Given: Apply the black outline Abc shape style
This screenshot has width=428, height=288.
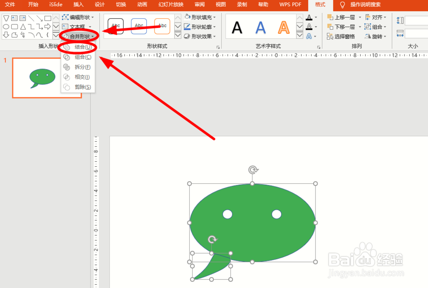Looking at the screenshot, I should pos(116,26).
